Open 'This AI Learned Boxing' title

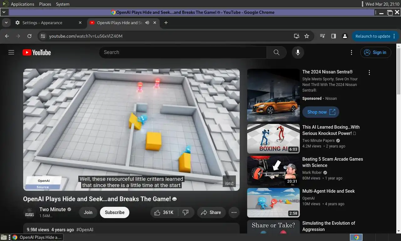[x=331, y=130]
